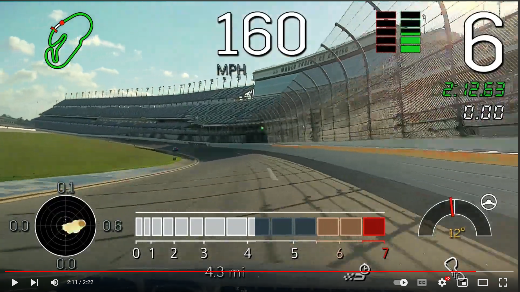Screen dimensions: 520x292
Task: Toggle closed captions (CC)
Action: coord(422,282)
